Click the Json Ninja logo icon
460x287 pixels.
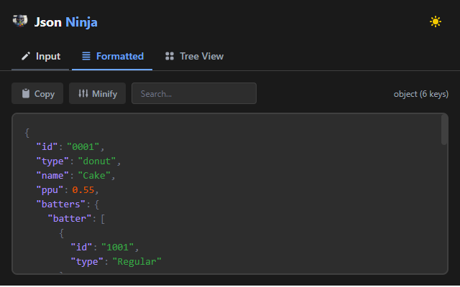click(20, 21)
